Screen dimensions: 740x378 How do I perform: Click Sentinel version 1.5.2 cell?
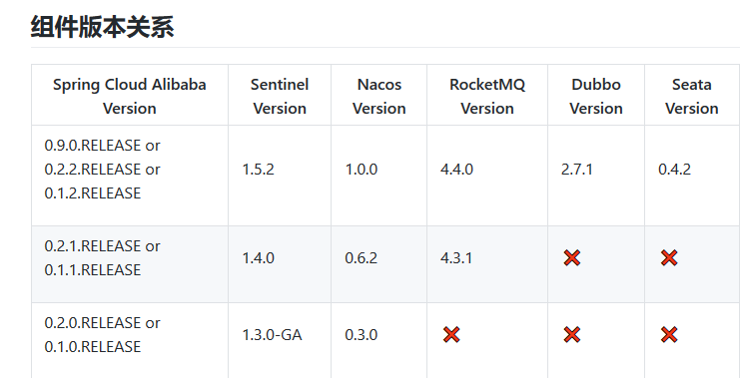click(x=280, y=176)
